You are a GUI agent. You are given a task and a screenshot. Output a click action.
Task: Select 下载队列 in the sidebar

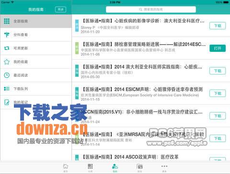point(36,88)
